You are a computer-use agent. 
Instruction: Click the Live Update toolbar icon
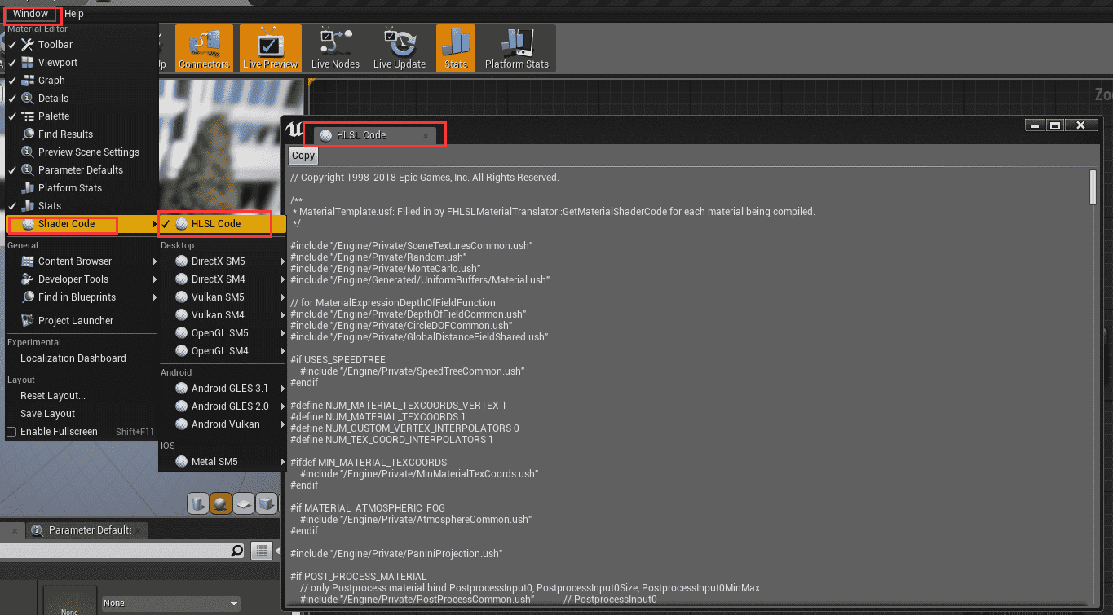[x=399, y=48]
